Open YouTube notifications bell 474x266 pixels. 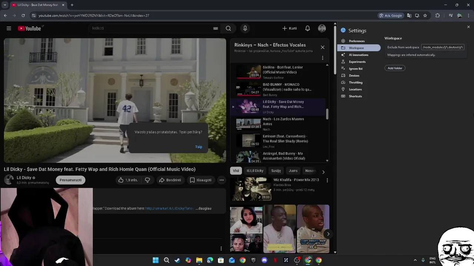point(307,28)
